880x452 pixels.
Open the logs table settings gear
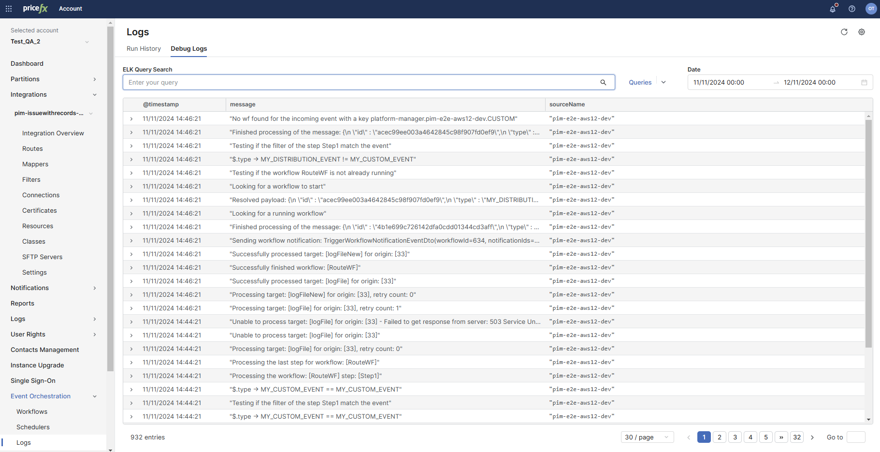pyautogui.click(x=862, y=32)
